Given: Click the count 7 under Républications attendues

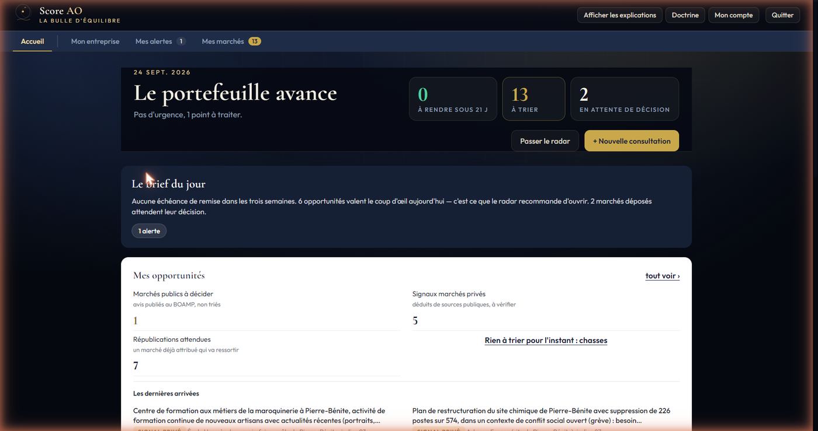Looking at the screenshot, I should (x=136, y=366).
